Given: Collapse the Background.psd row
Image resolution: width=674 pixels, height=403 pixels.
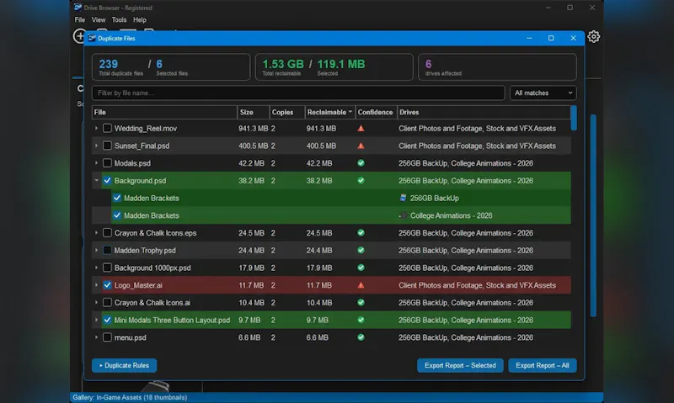Looking at the screenshot, I should 96,181.
